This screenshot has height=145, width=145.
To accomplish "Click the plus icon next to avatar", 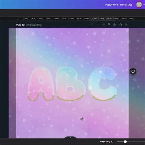I will (x=144, y=4).
